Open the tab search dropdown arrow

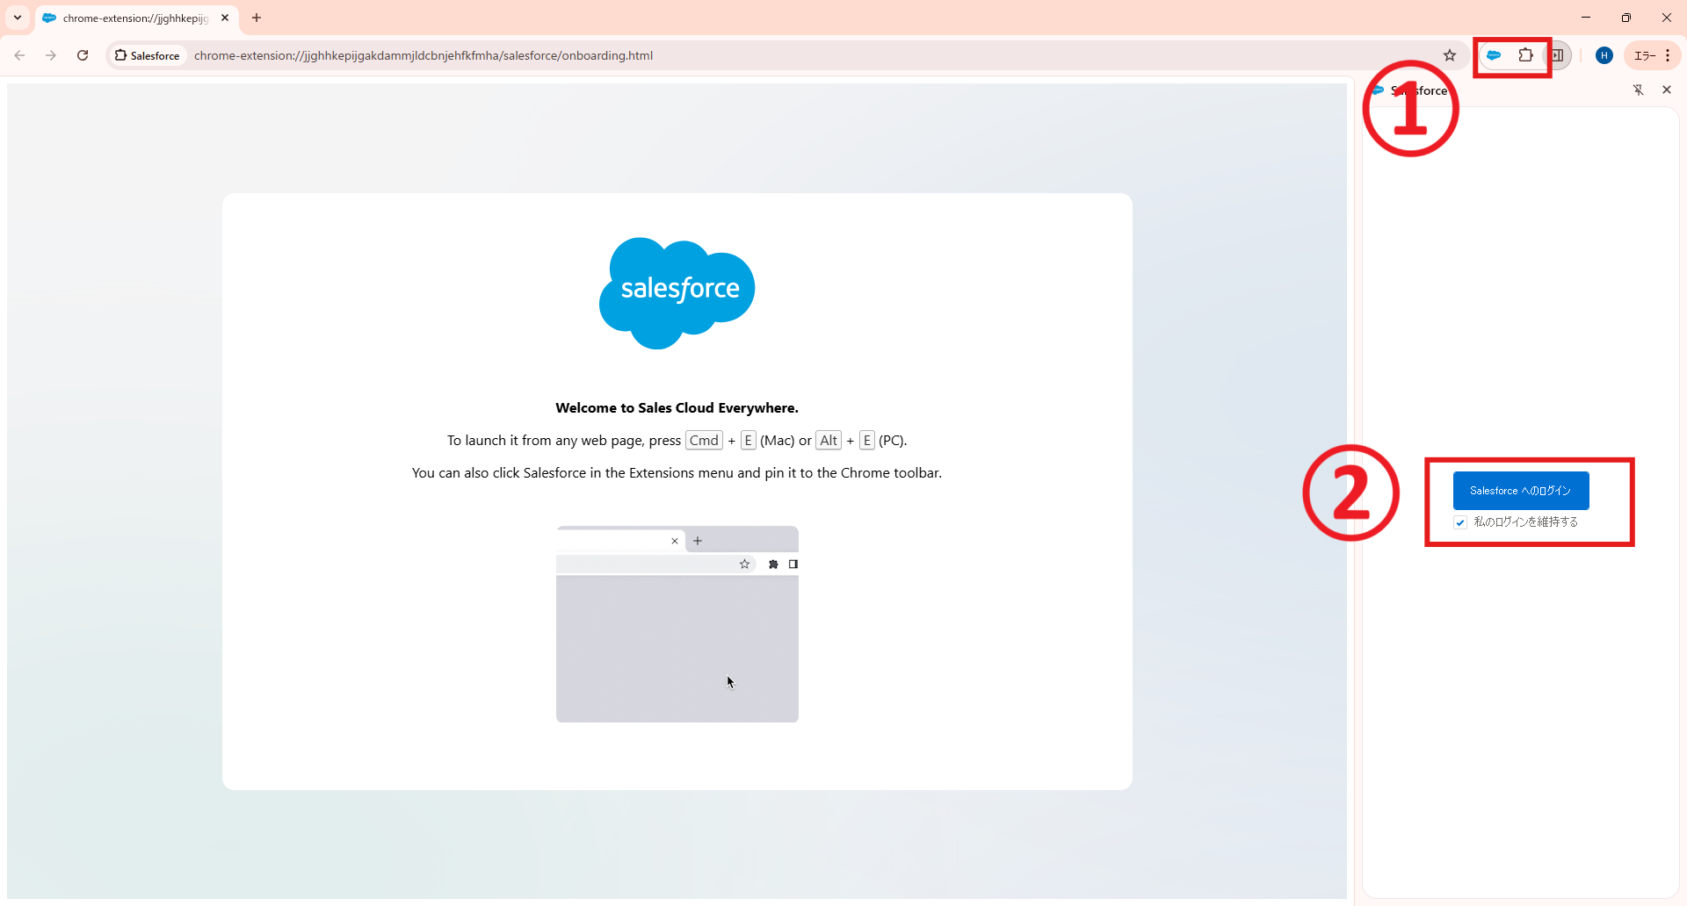click(18, 18)
